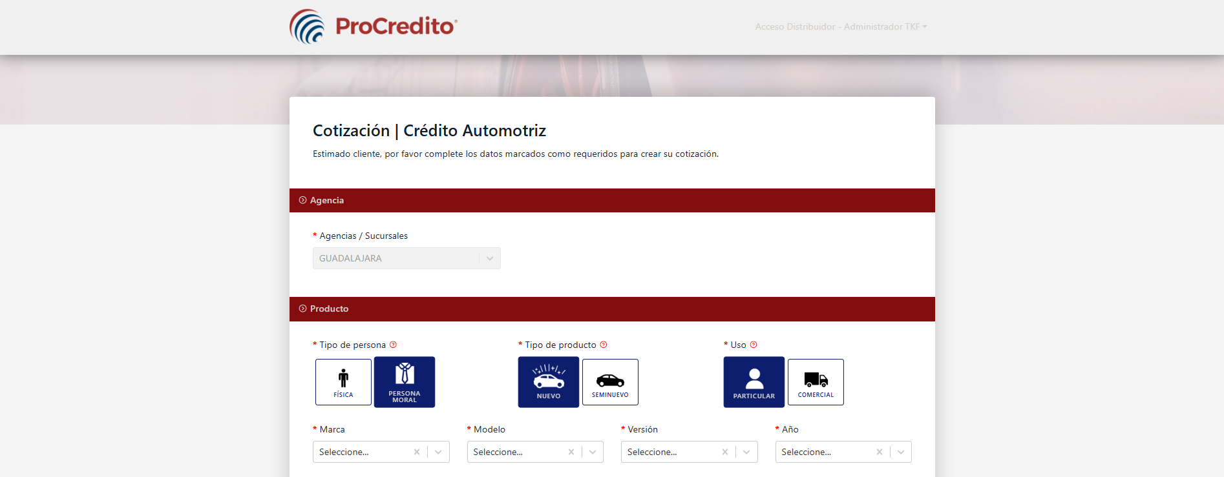Click the ProCredito logo
Viewport: 1224px width, 477px height.
[373, 26]
